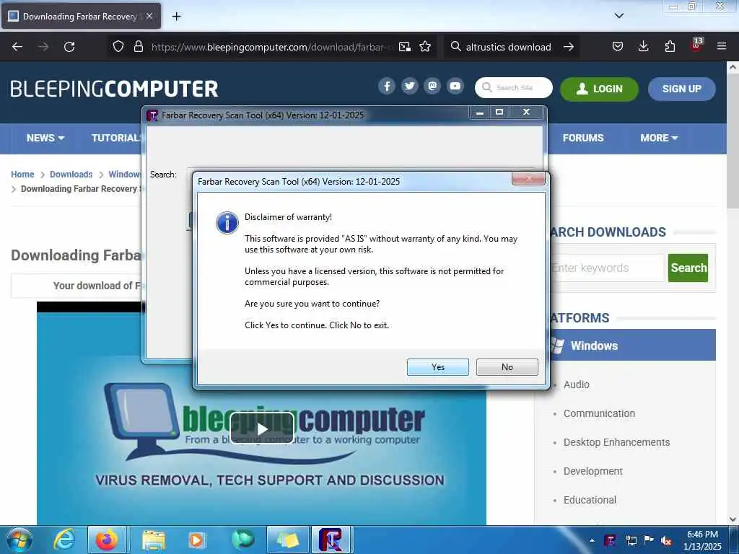Open BleepingComputer YouTube icon

pos(455,87)
